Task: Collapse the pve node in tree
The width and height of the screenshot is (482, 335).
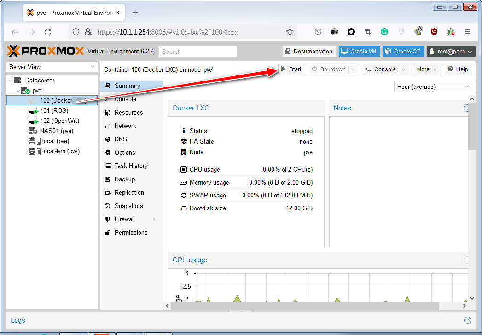Action: coord(18,91)
